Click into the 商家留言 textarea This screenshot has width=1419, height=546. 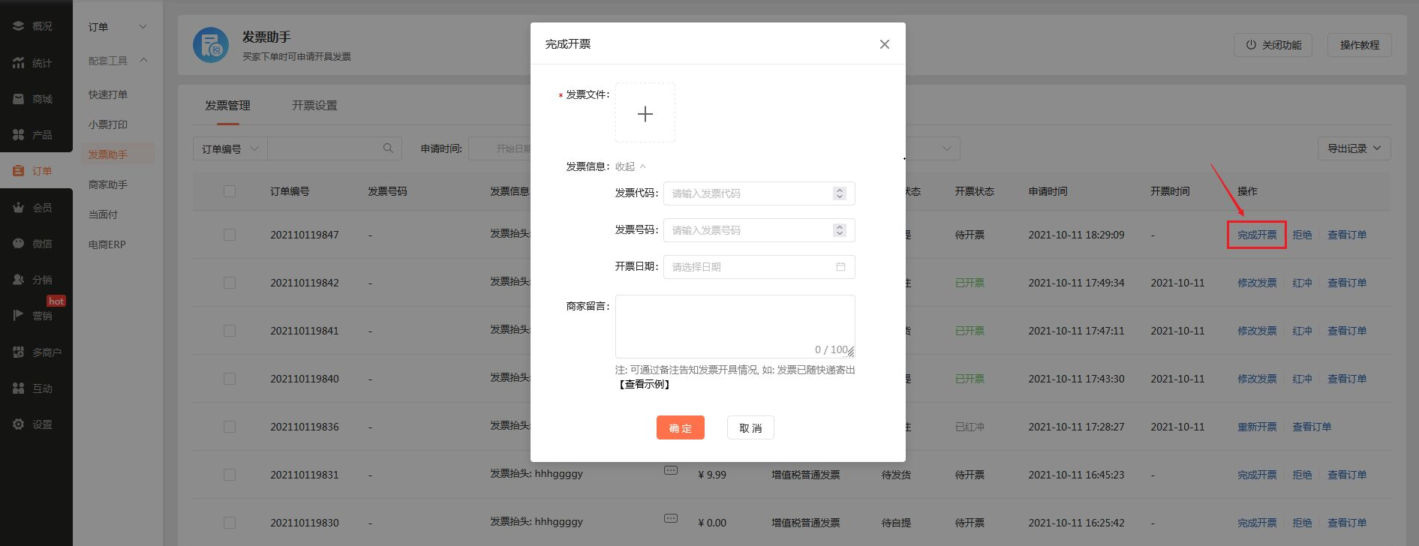[735, 326]
